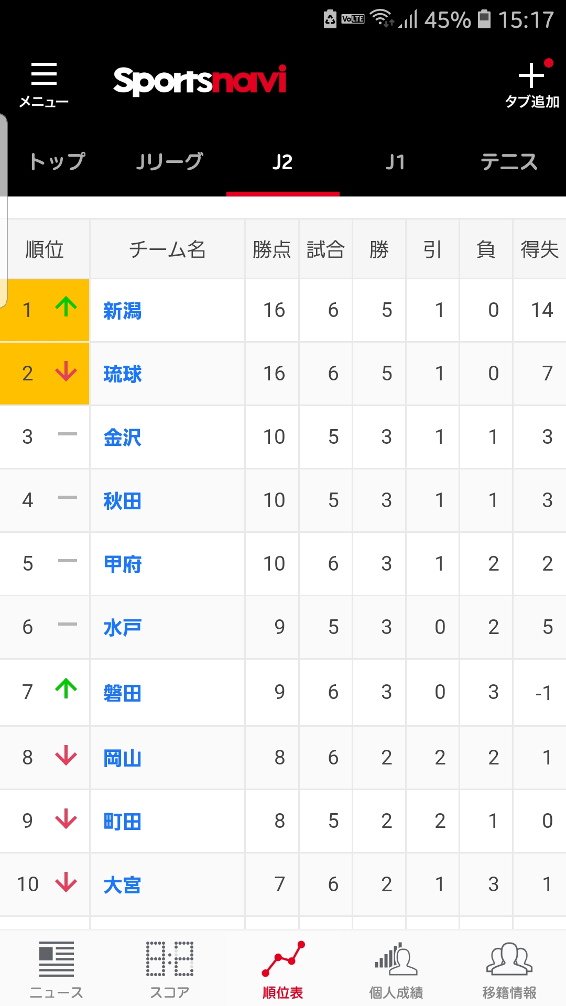Tap the battery status indicator
The image size is (566, 1006).
[x=484, y=20]
